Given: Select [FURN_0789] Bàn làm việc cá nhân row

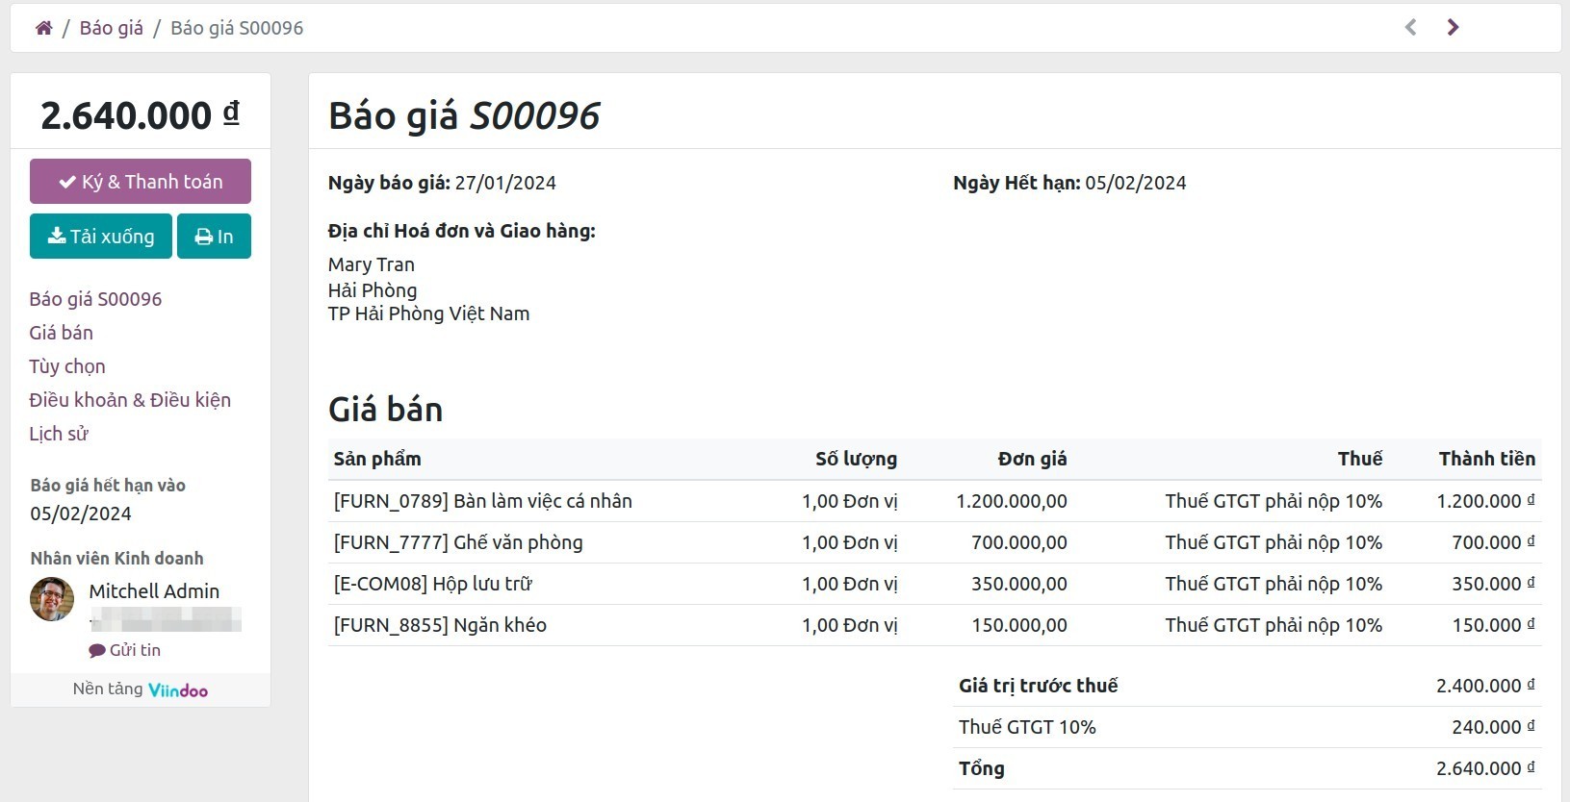Looking at the screenshot, I should (935, 501).
